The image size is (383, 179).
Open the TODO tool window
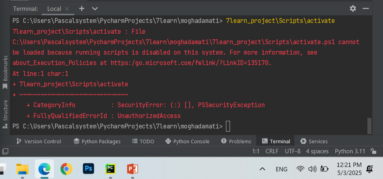(143, 141)
